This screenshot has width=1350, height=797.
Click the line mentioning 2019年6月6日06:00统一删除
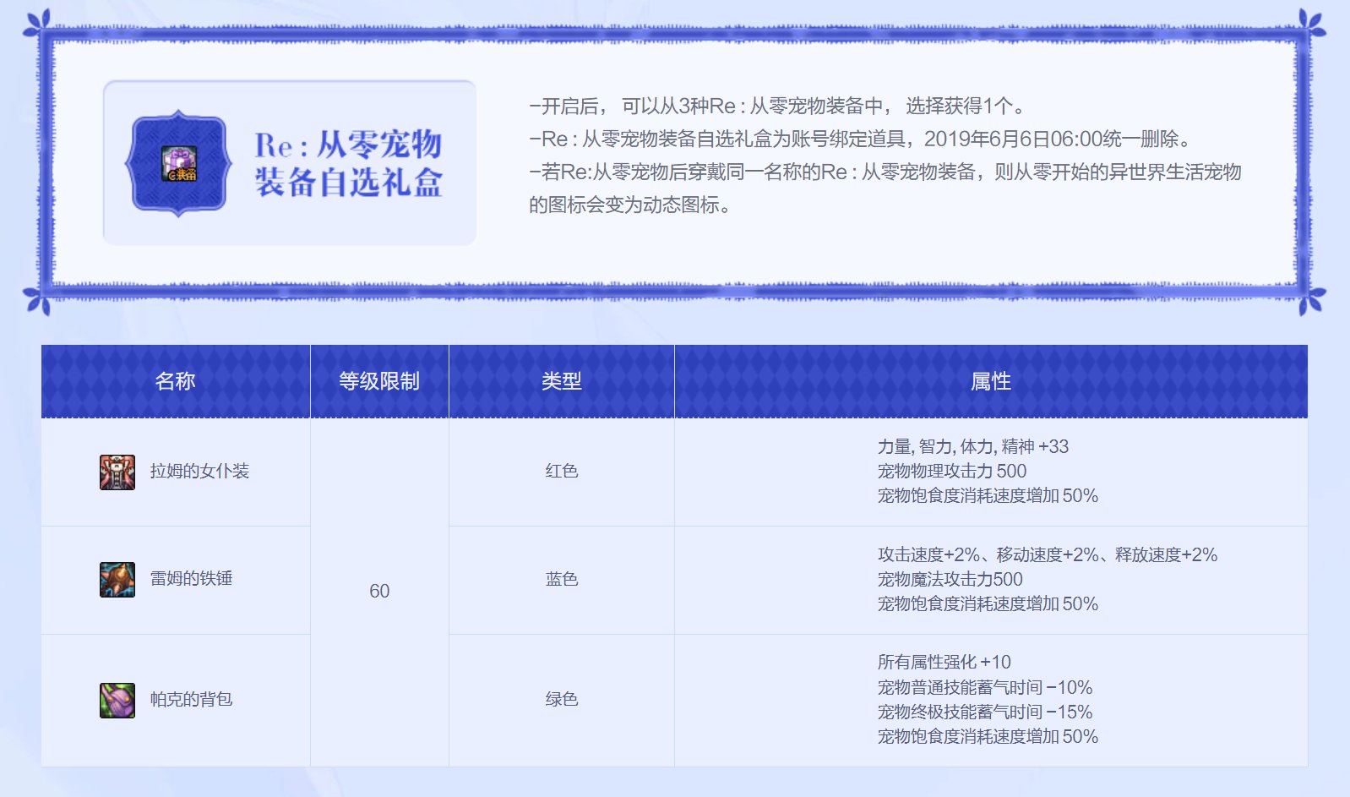(860, 139)
